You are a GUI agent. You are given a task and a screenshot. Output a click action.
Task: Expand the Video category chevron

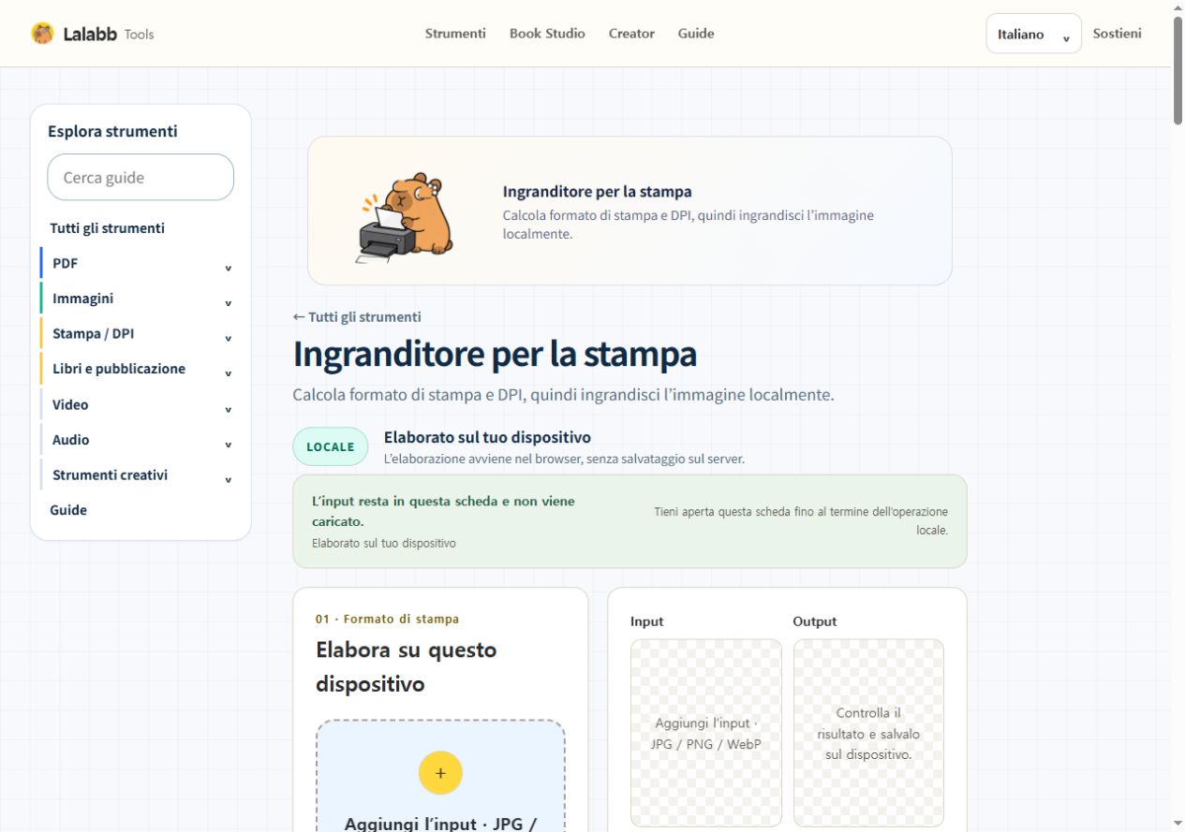click(228, 410)
